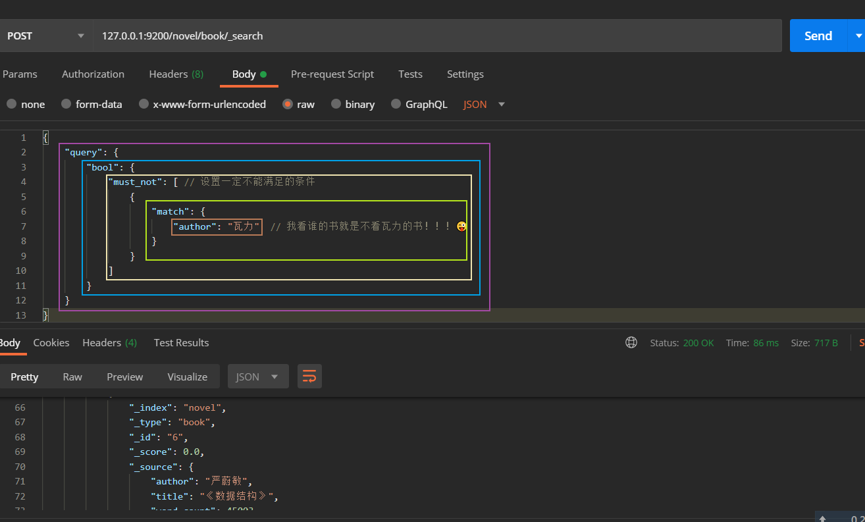Viewport: 865px width, 522px height.
Task: Show the response Preview view
Action: [x=124, y=377]
